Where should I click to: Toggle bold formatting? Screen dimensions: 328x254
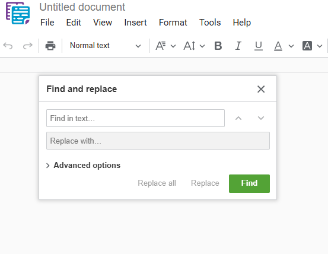[x=218, y=46]
